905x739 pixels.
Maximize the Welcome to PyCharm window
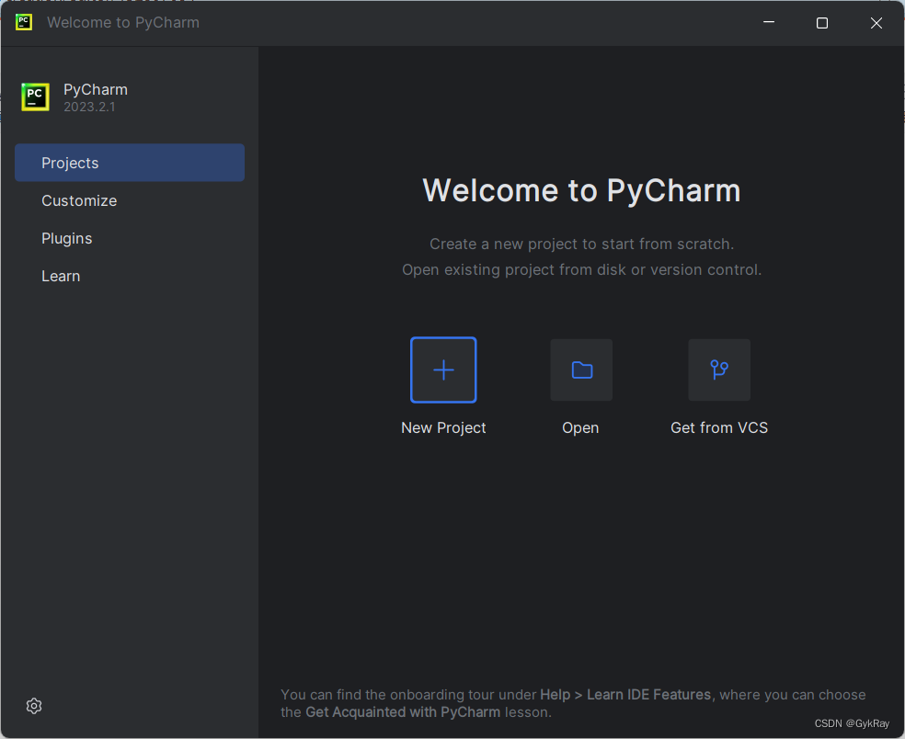coord(822,22)
